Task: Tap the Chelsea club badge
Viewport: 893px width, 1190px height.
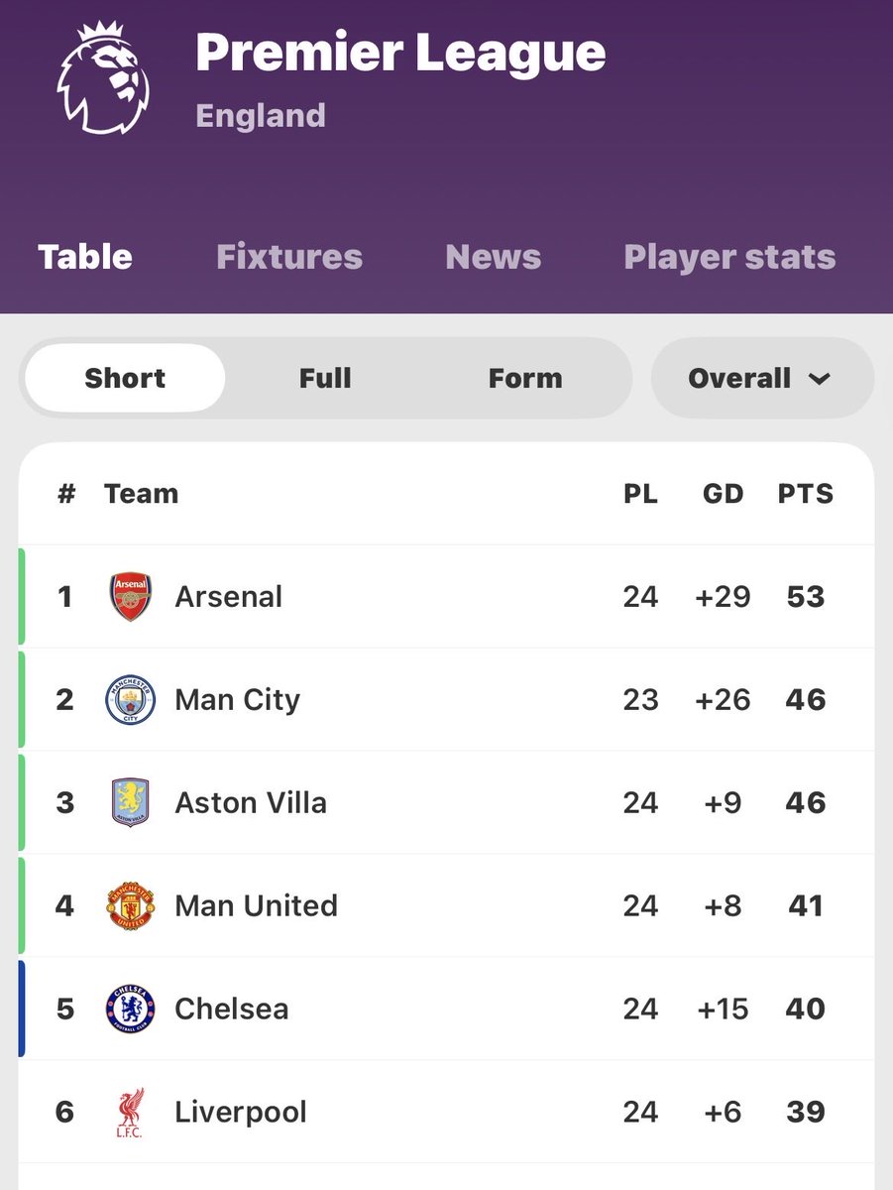Action: tap(130, 1010)
